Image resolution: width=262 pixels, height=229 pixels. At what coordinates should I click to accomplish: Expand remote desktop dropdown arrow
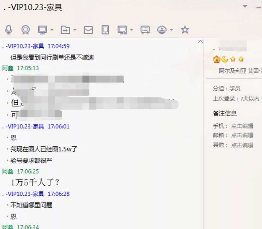(x=52, y=30)
